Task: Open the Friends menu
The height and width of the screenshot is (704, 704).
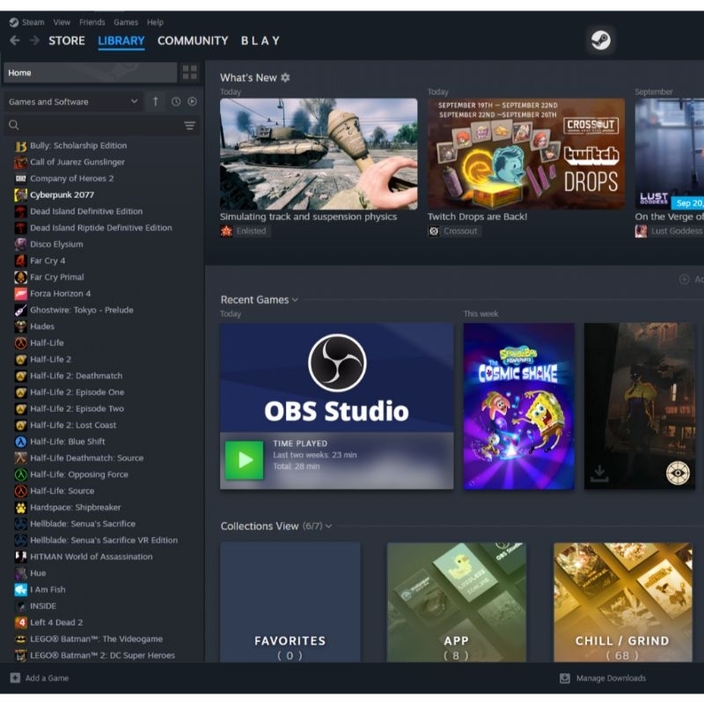Action: pos(92,22)
